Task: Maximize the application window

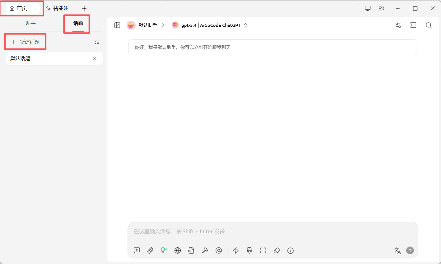Action: pos(415,8)
